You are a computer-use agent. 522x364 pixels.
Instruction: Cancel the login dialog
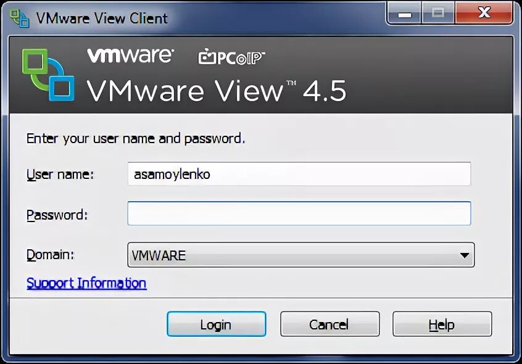click(x=329, y=324)
